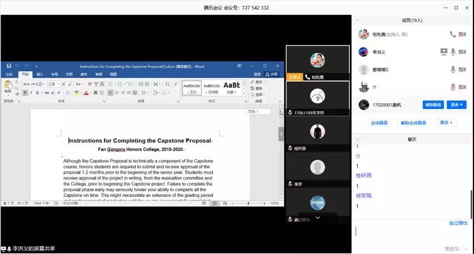
Task: Toggle Italic formatting in Word ribbon
Action: pos(31,93)
